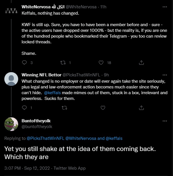The width and height of the screenshot is (173, 176).
Task: Open the 3:07 PM Sep 12, 2022 timestamp
Action: click(x=27, y=168)
